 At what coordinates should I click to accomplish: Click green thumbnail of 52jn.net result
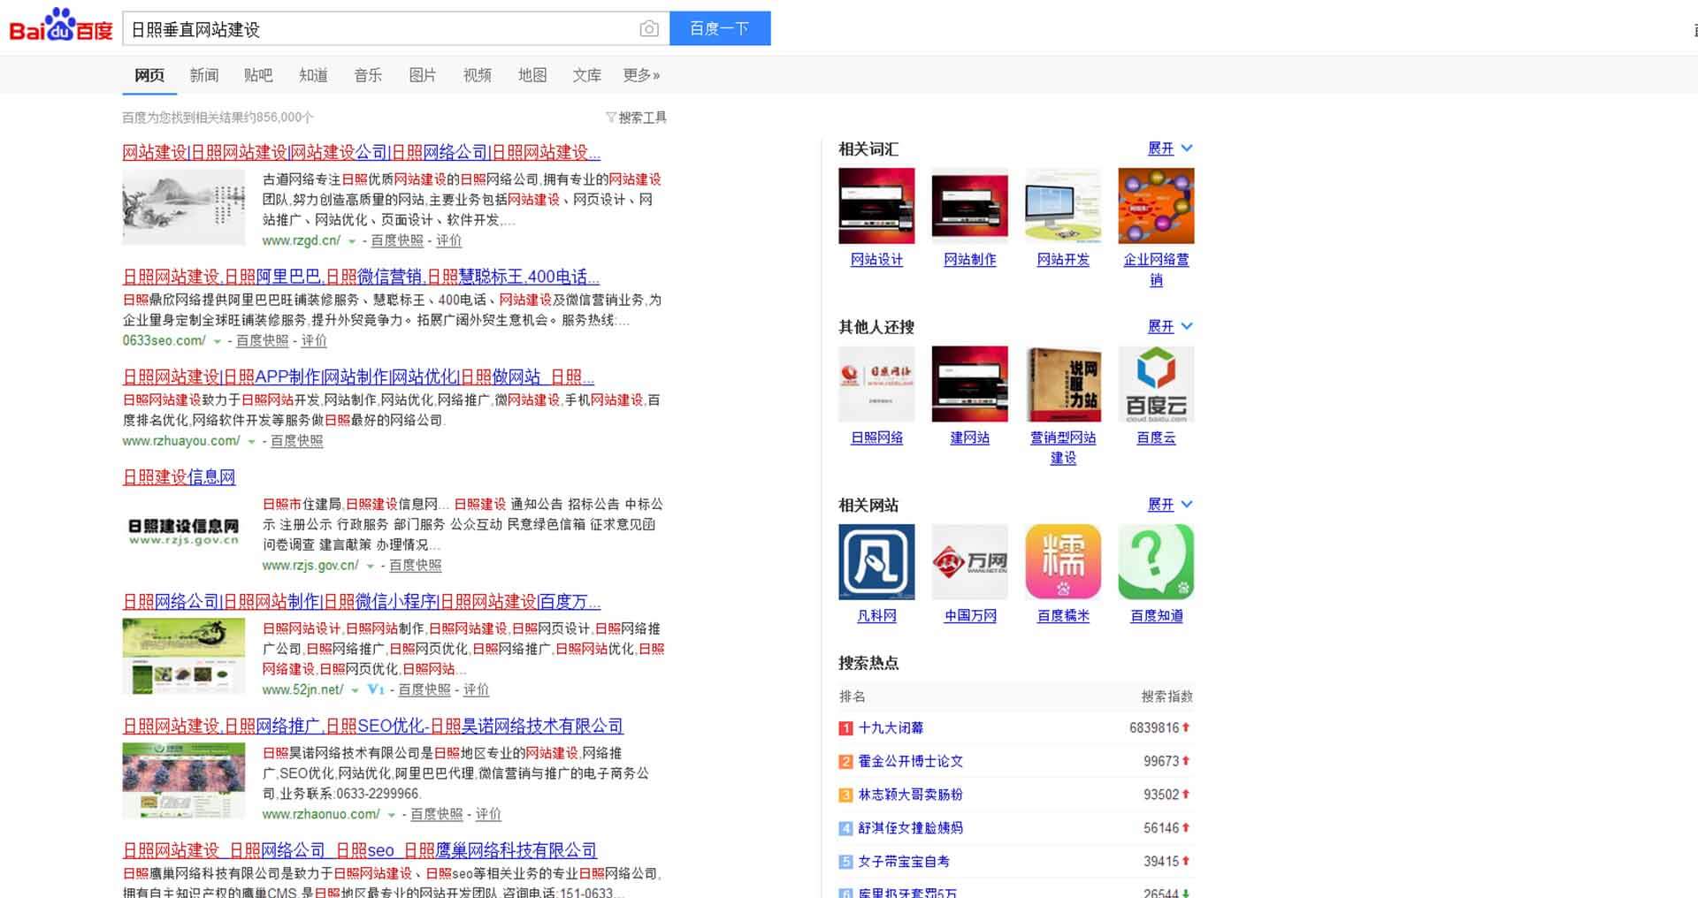coord(184,656)
